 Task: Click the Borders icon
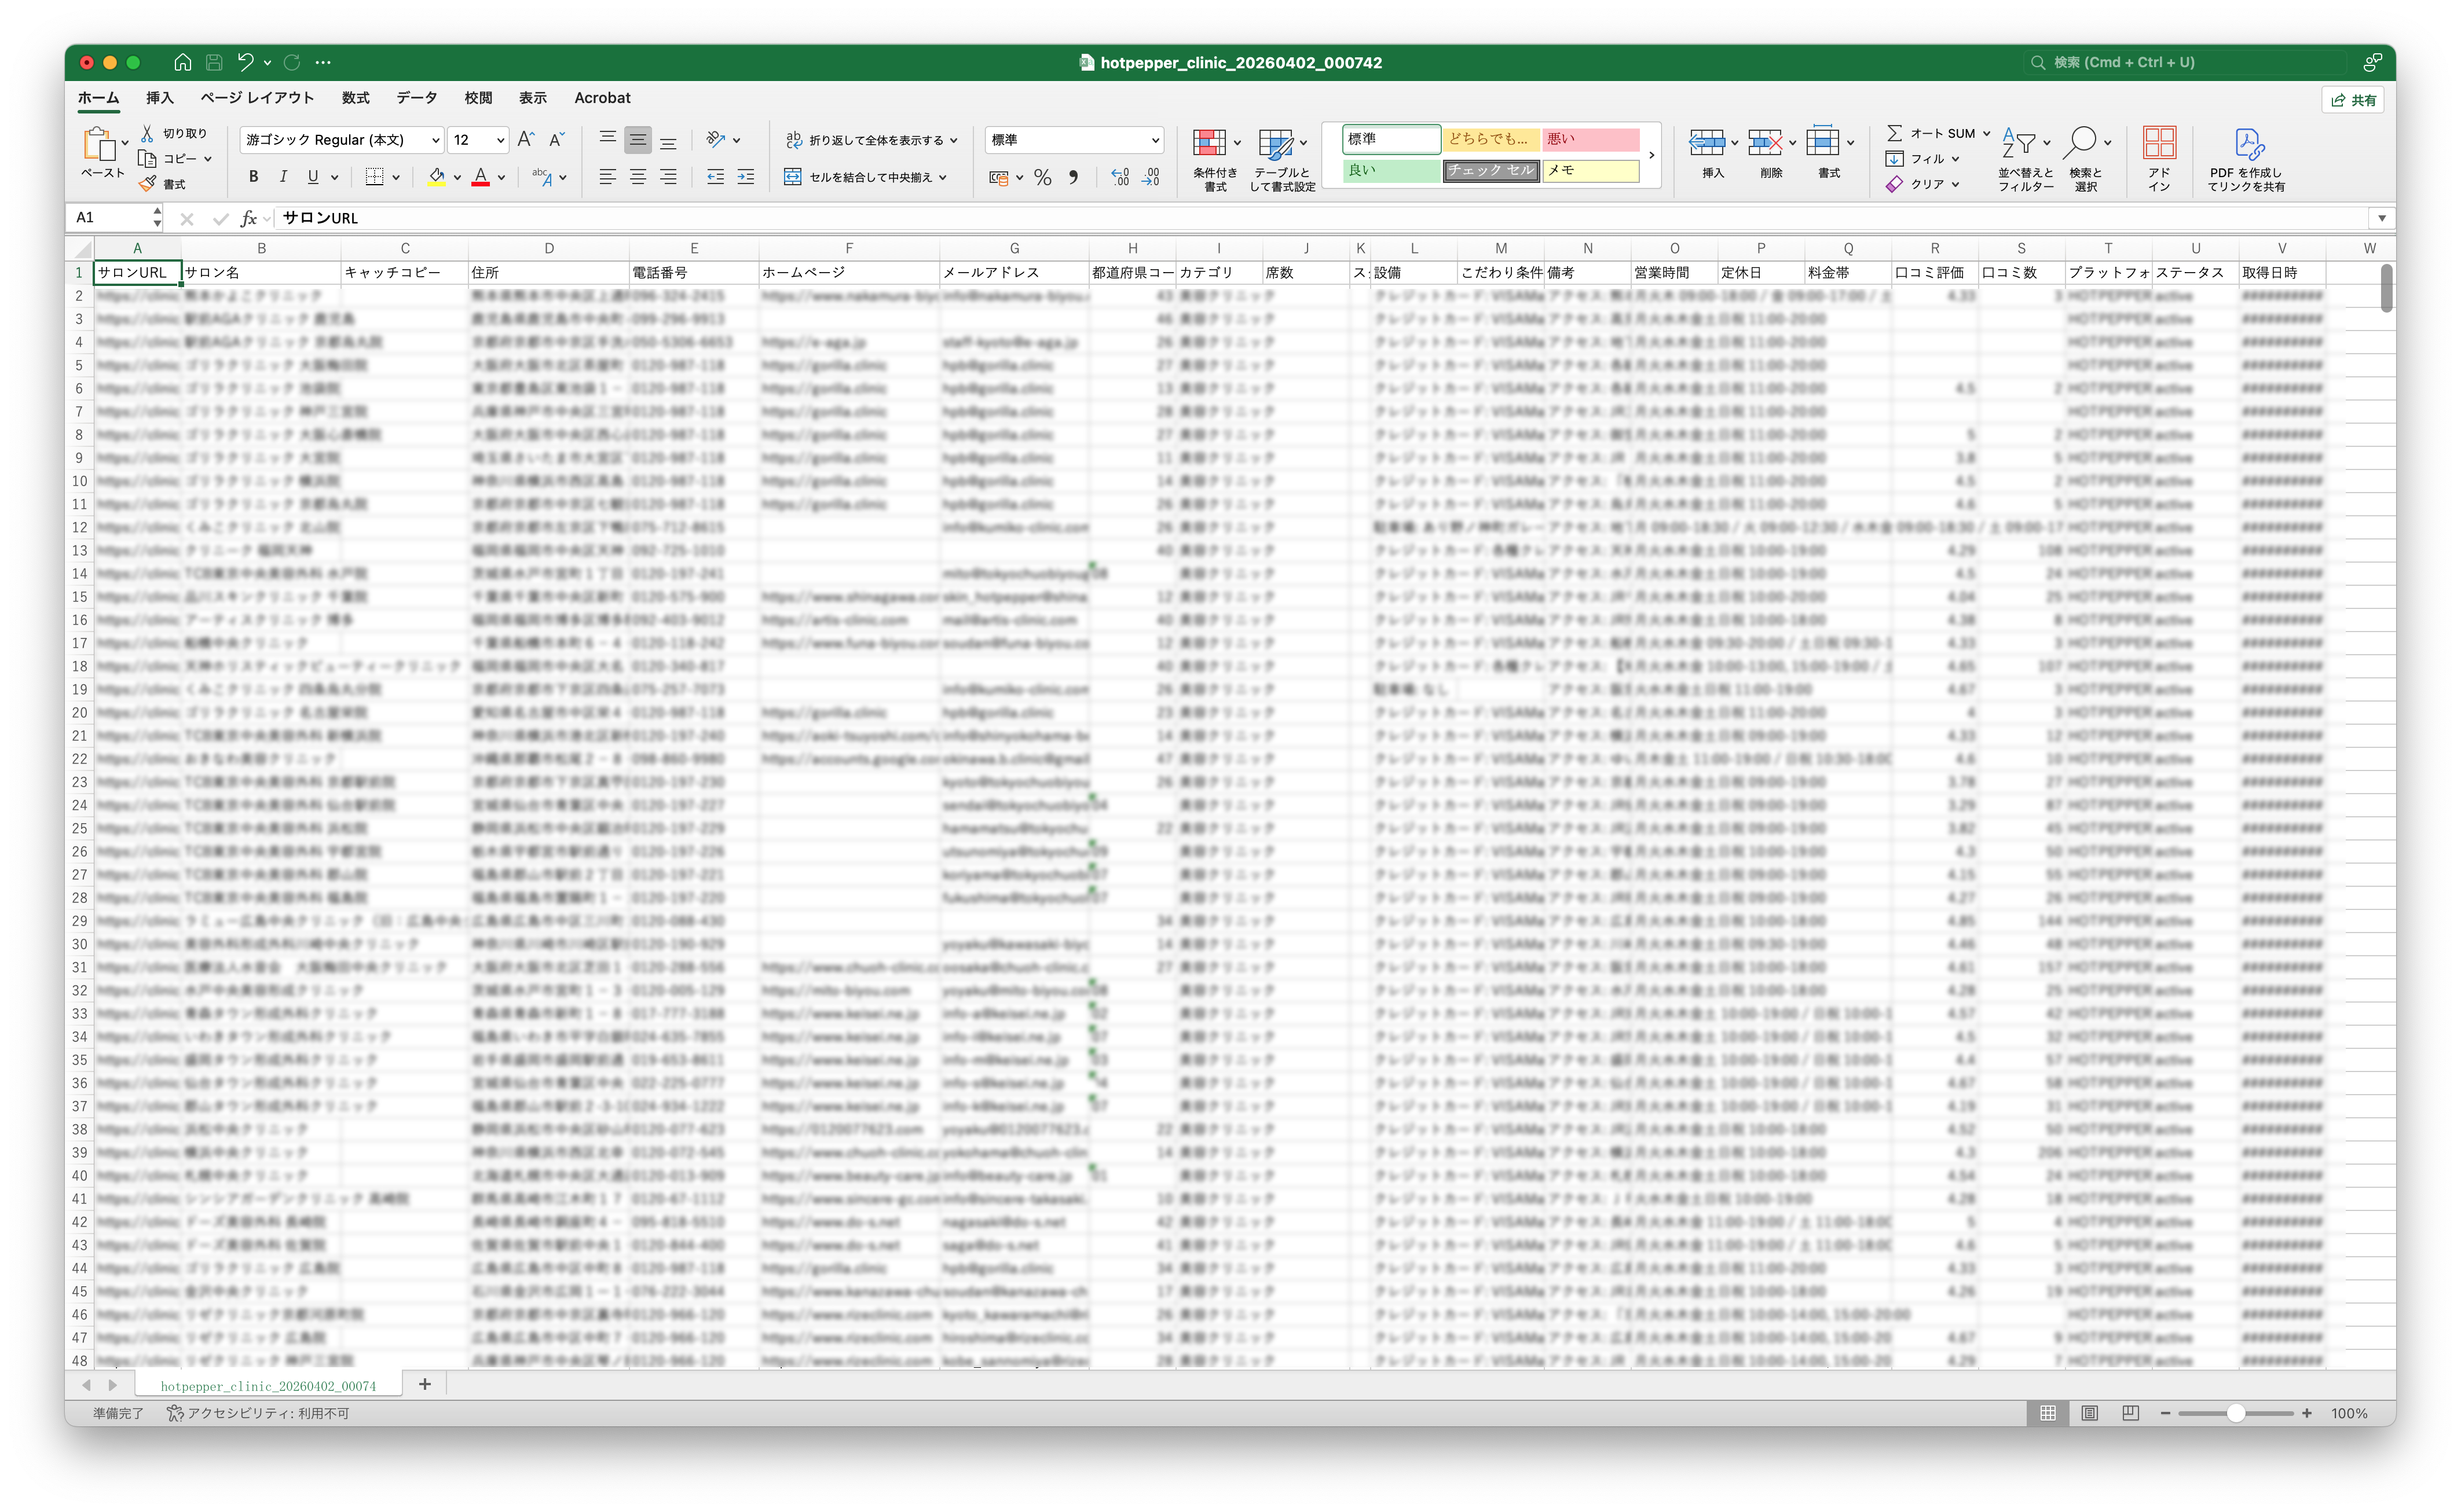coord(374,177)
